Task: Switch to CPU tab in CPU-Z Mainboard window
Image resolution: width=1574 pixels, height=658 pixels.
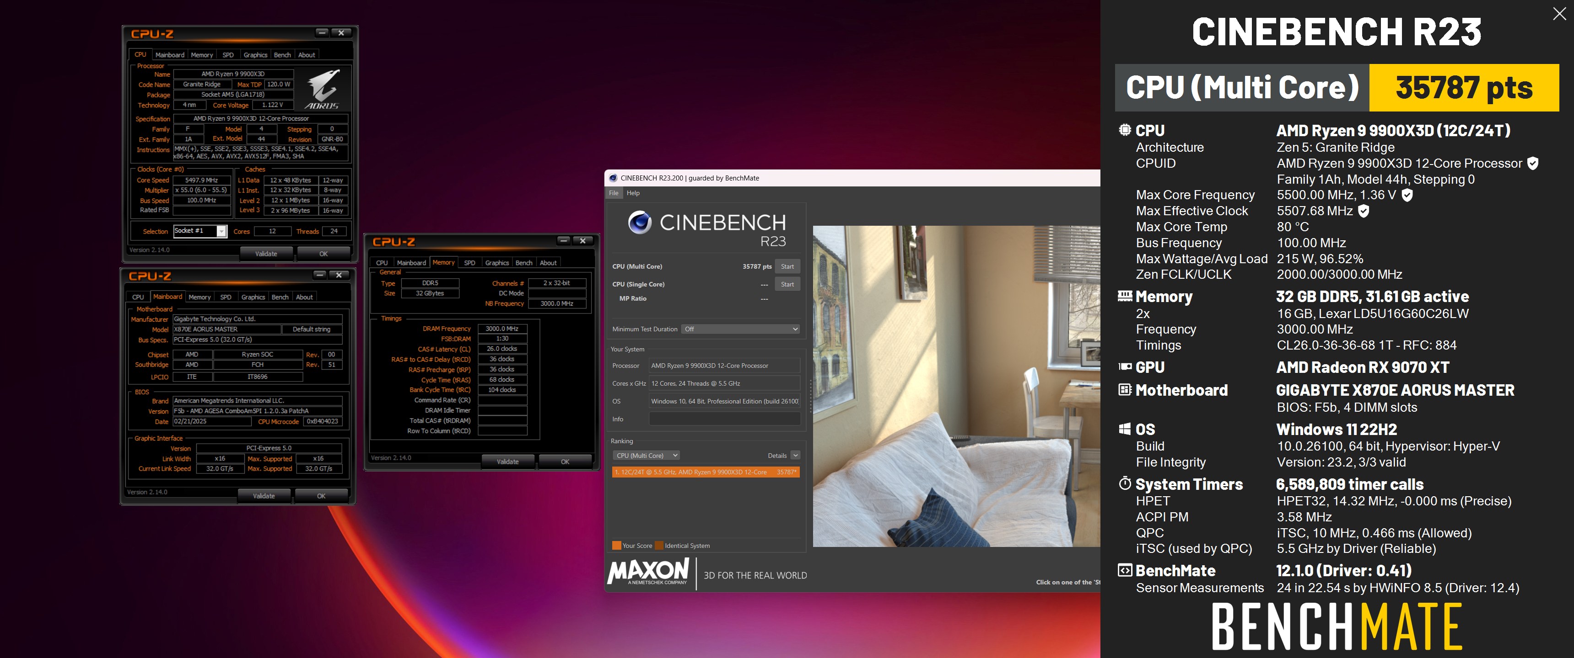Action: [x=138, y=297]
